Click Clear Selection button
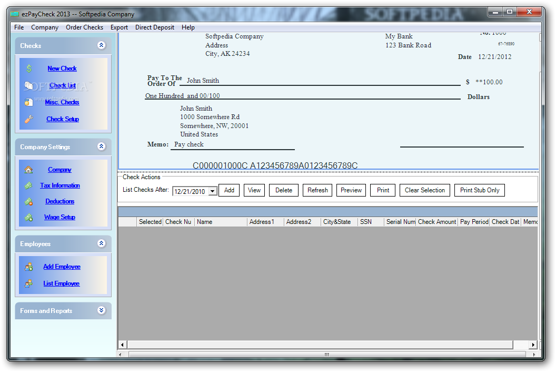This screenshot has height=372, width=556. [x=425, y=190]
